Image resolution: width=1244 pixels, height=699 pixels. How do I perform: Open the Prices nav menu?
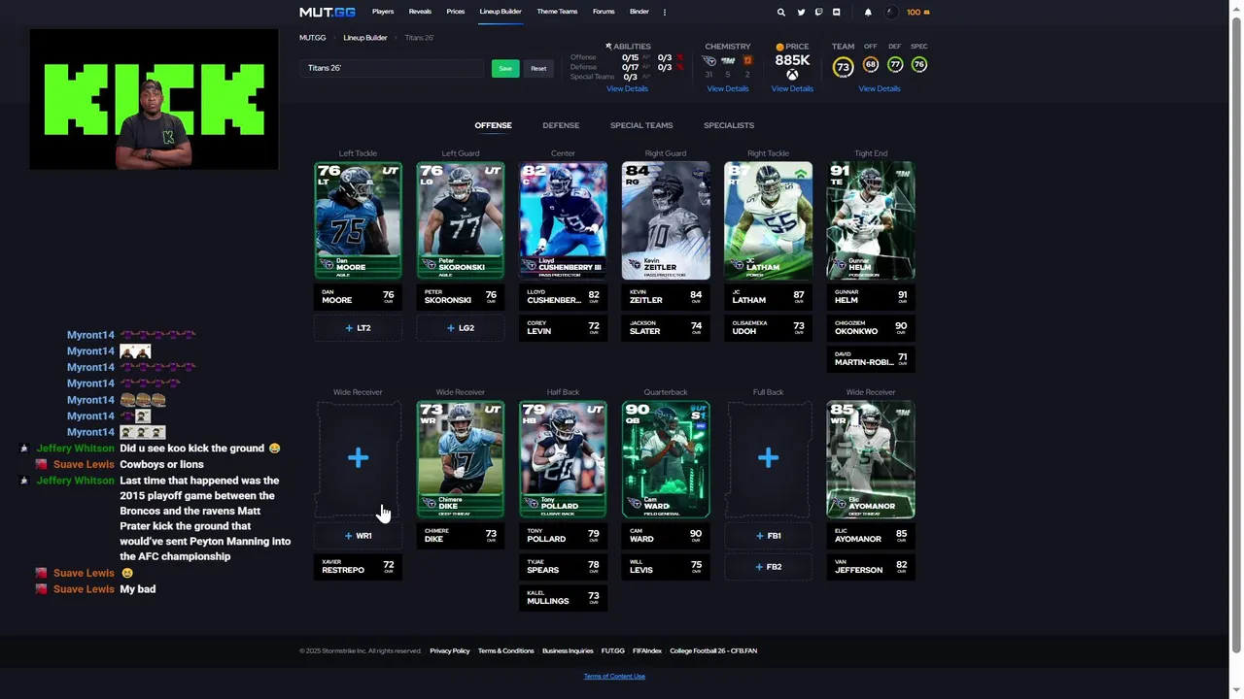click(456, 12)
